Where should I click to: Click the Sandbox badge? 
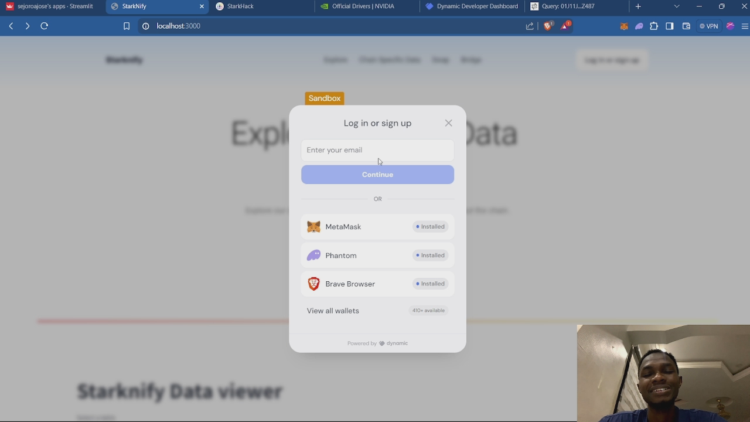tap(324, 98)
